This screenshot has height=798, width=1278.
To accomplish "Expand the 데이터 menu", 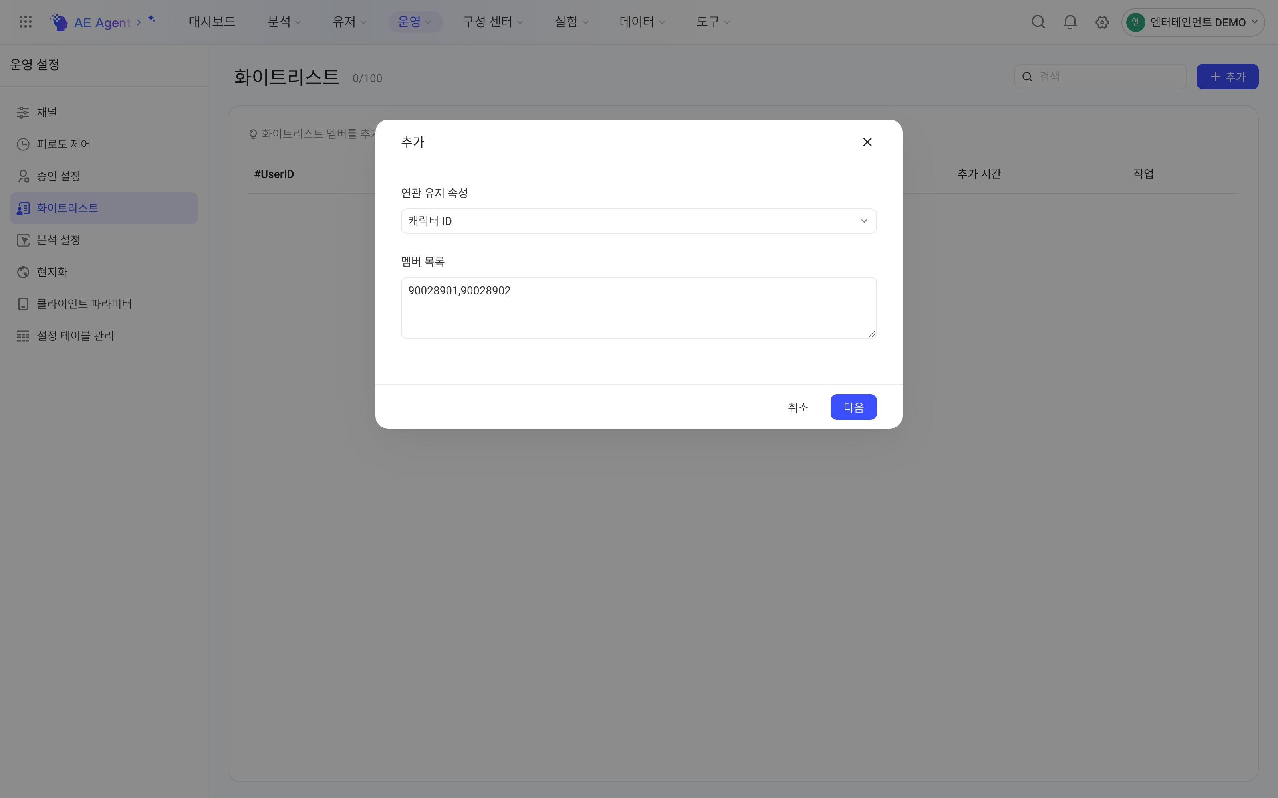I will click(642, 22).
